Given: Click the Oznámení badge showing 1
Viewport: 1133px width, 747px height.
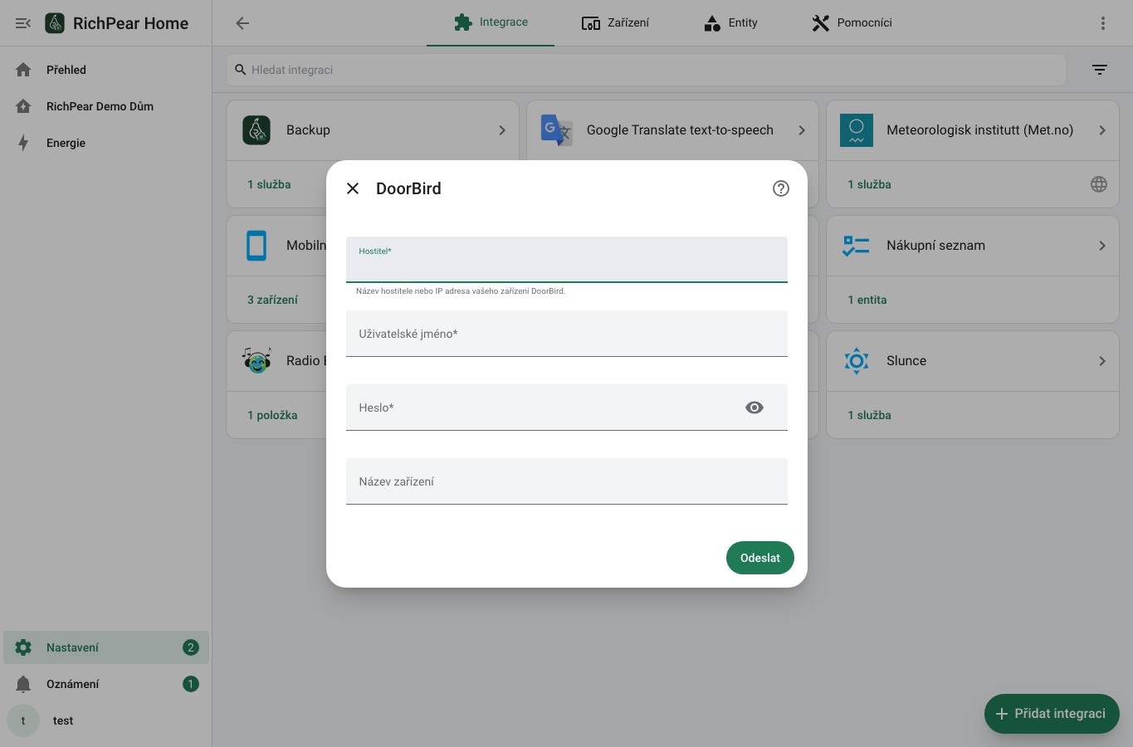Looking at the screenshot, I should [x=191, y=684].
